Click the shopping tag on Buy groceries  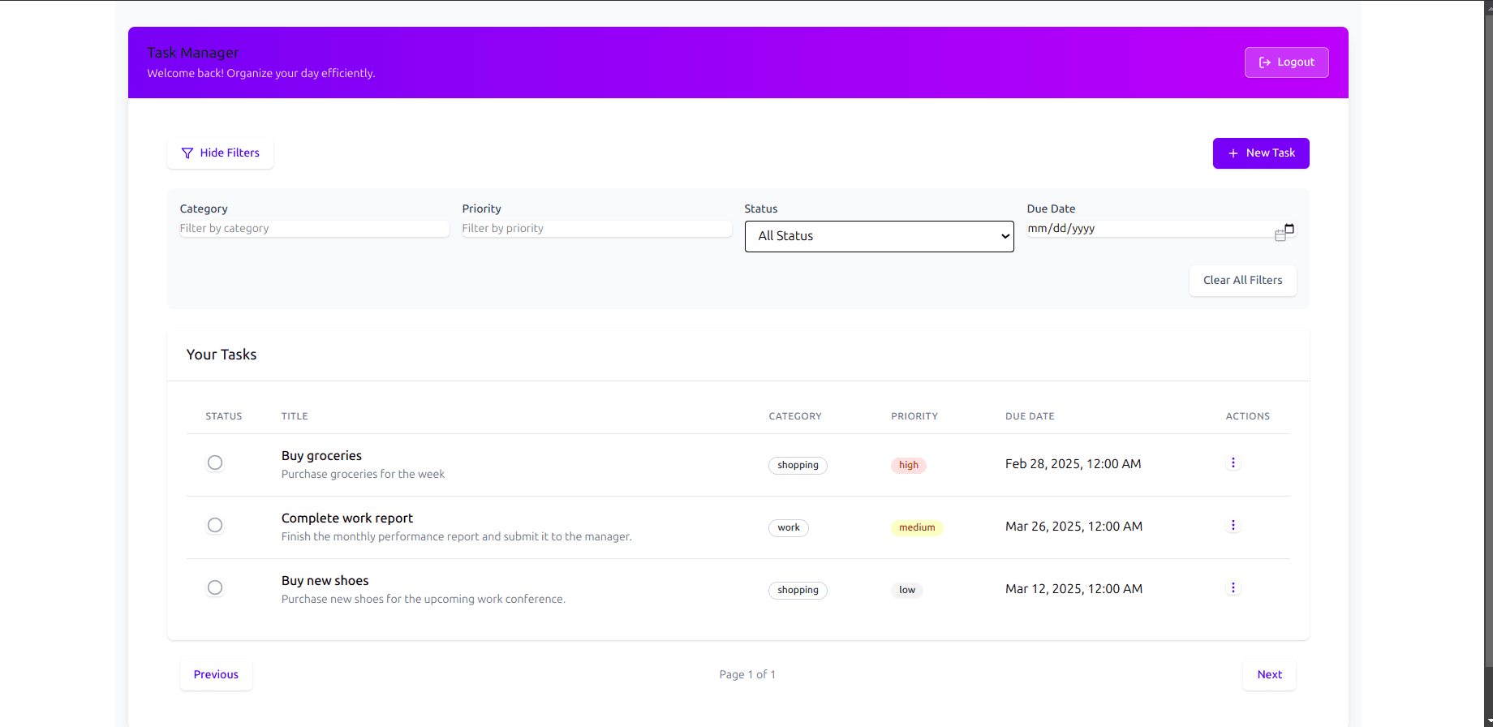798,465
